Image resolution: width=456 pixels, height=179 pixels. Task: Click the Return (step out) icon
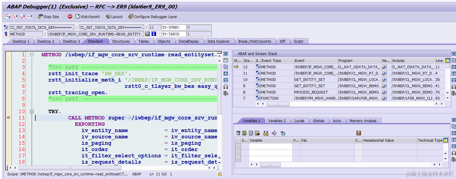(23, 17)
